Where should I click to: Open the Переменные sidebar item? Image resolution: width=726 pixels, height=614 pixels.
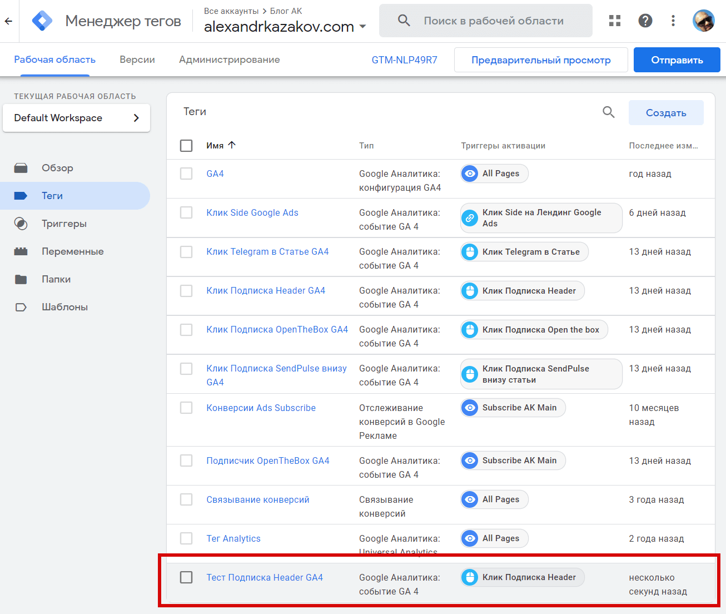[x=72, y=251]
